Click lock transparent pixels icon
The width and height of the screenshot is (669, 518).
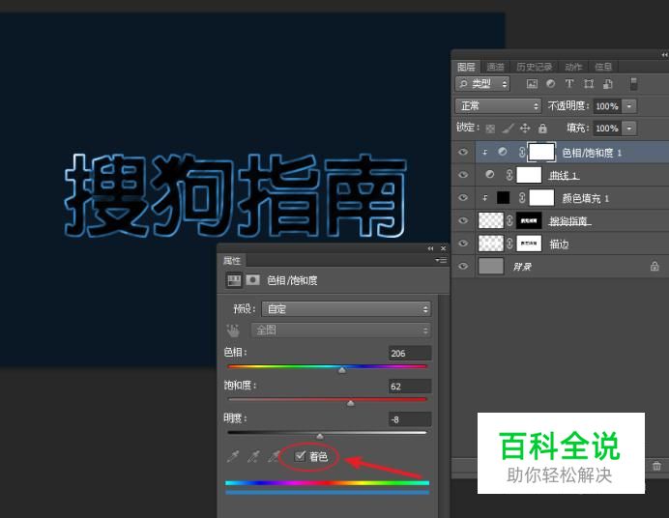[x=491, y=128]
